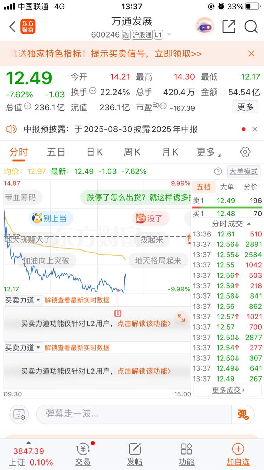
Task: Open chart settings gear icon
Action: 245,152
